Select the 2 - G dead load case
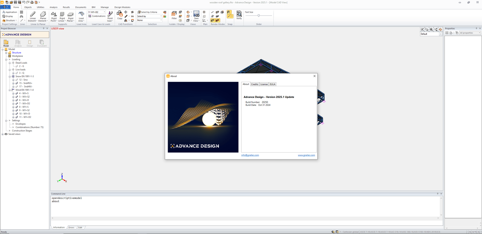Viewport: 482px width, 234px height. (21, 66)
